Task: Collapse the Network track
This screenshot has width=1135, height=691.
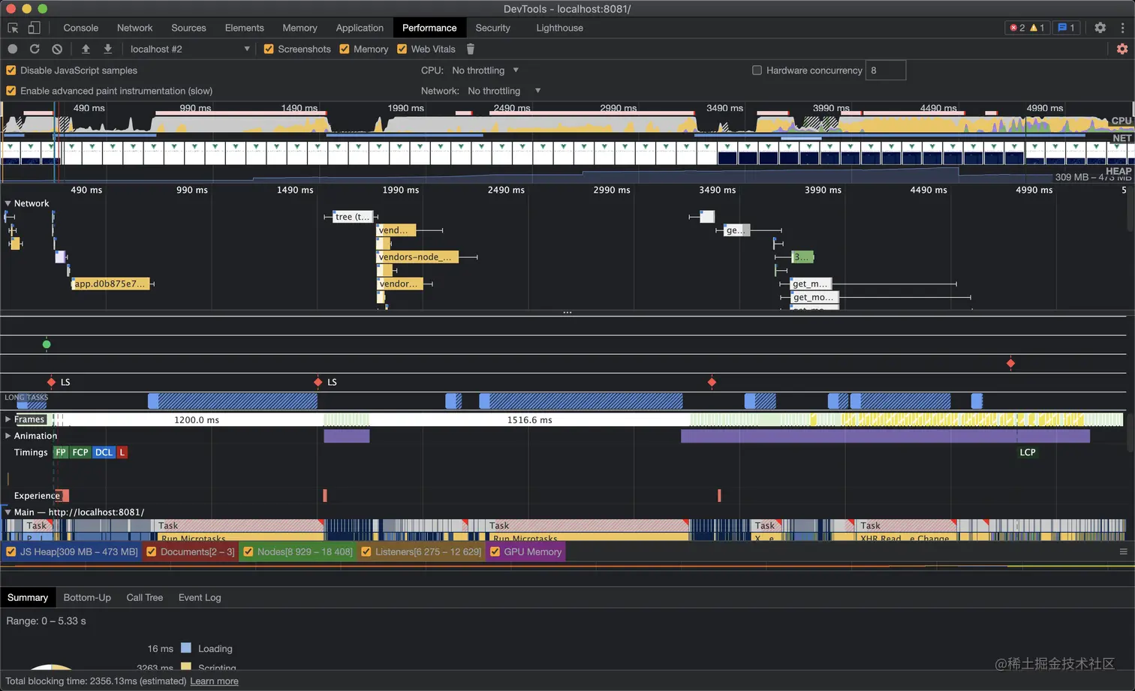Action: click(8, 203)
